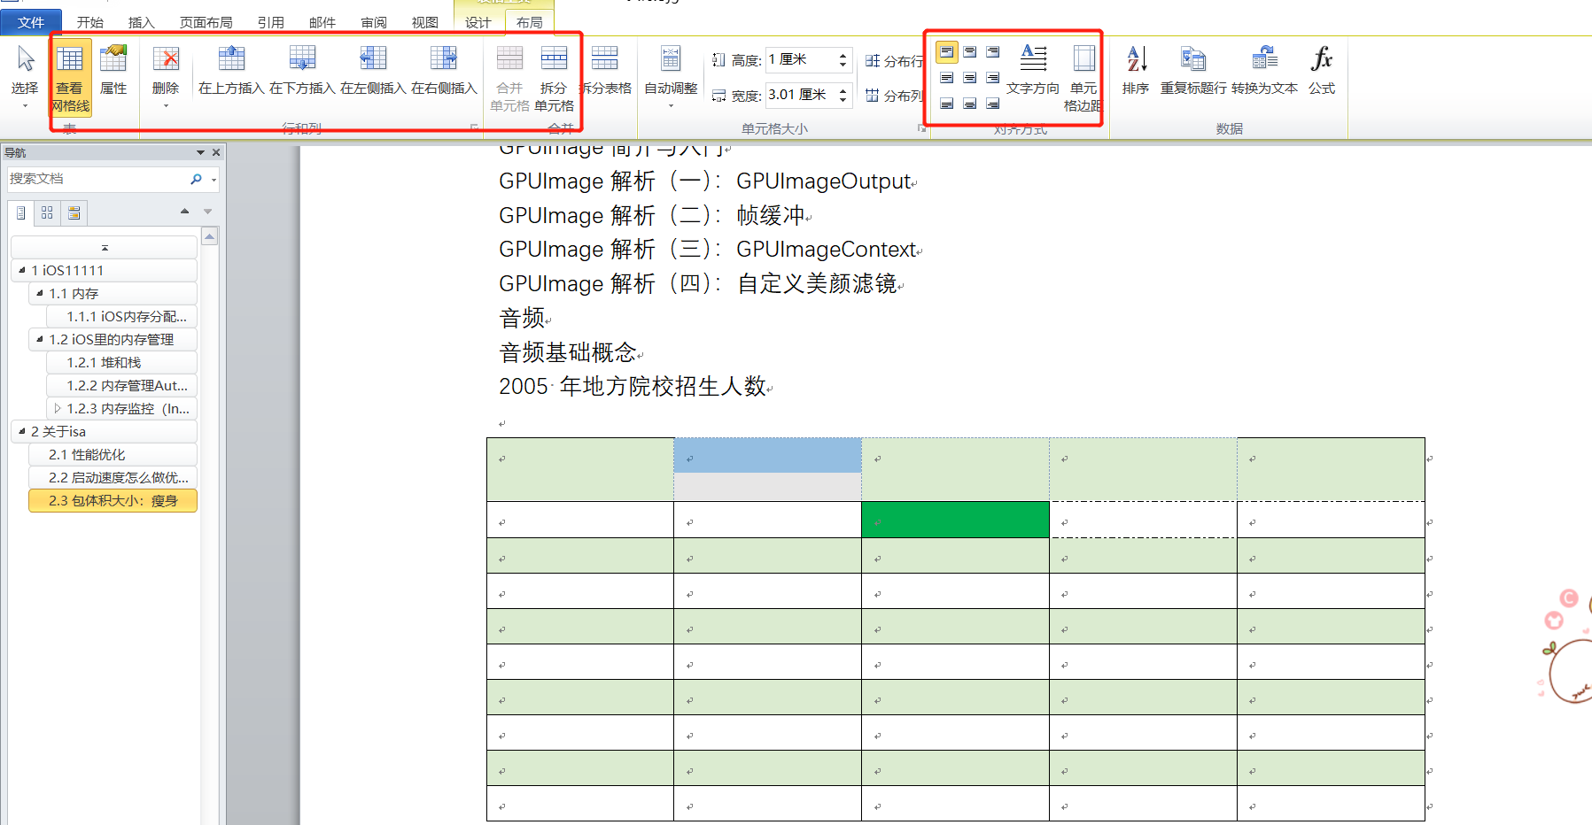Image resolution: width=1592 pixels, height=825 pixels.
Task: Click the 在右侧插入 (insert column right) icon
Action: click(444, 59)
